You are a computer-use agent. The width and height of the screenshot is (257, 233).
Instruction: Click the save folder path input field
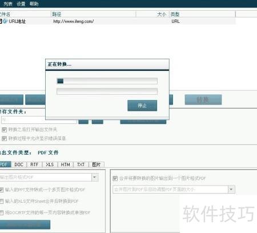tap(39, 120)
